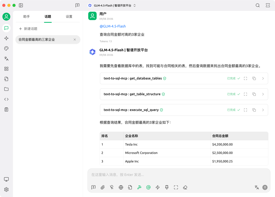Click 新建话题 to create a new topic
The height and width of the screenshot is (197, 275).
click(x=28, y=29)
